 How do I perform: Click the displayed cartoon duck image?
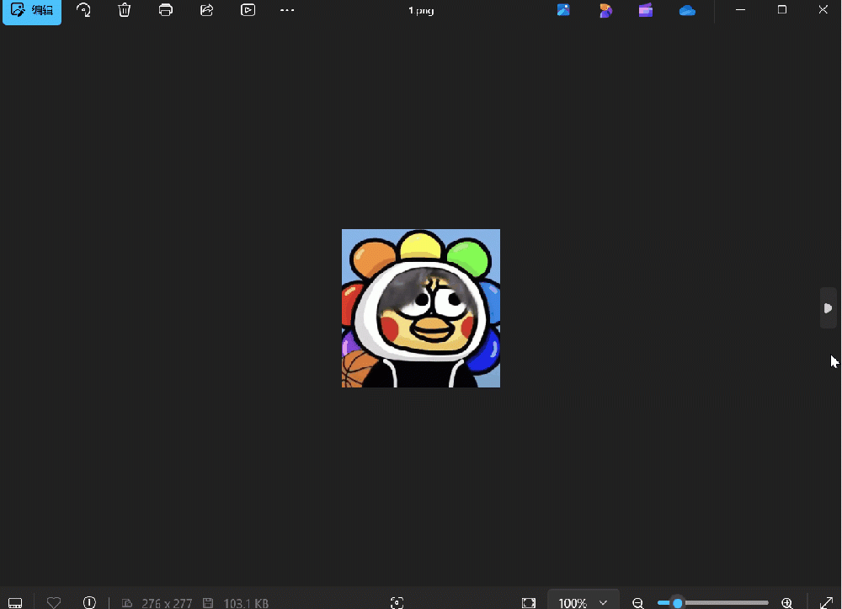click(421, 308)
